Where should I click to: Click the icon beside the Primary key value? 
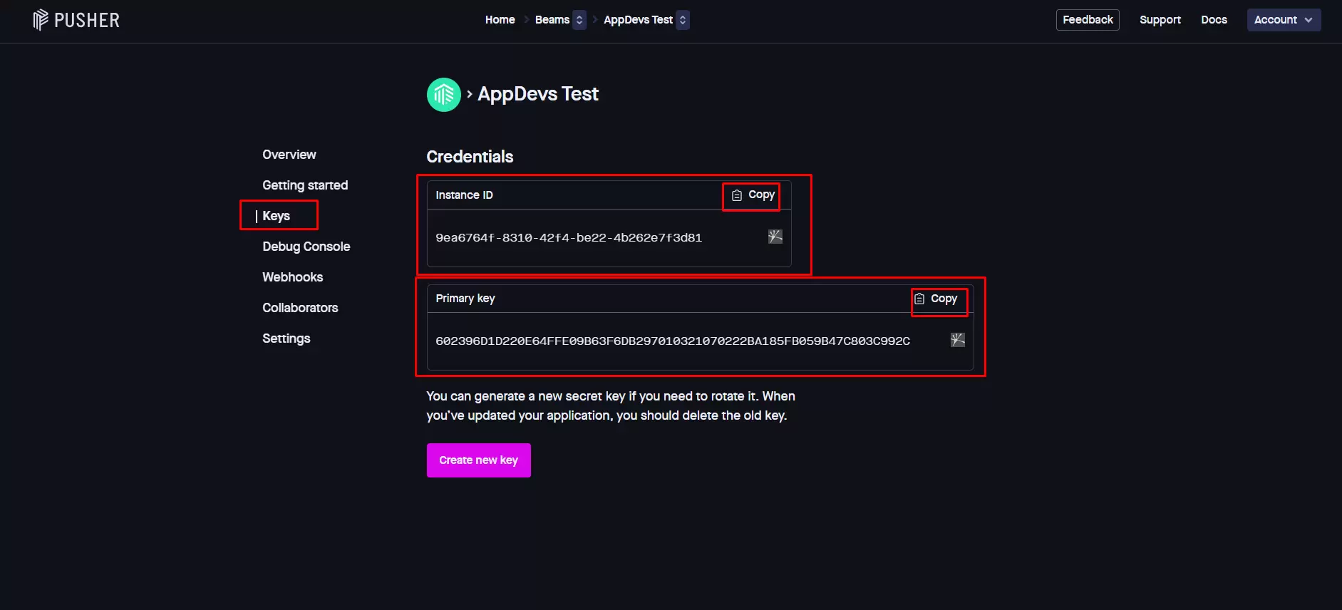(x=958, y=340)
